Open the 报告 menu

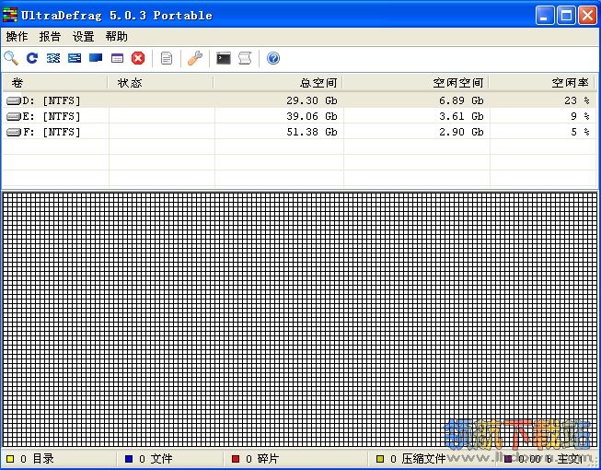[50, 37]
